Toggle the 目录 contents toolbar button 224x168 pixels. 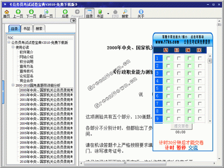pyautogui.click(x=90, y=13)
